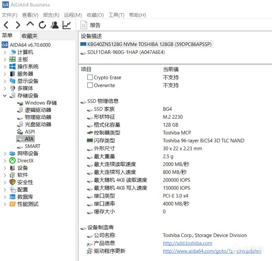Expand the 主板 tree node

coord(5,60)
